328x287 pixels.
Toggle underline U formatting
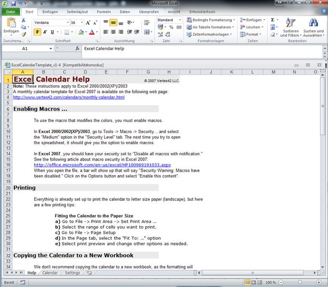(x=52, y=32)
